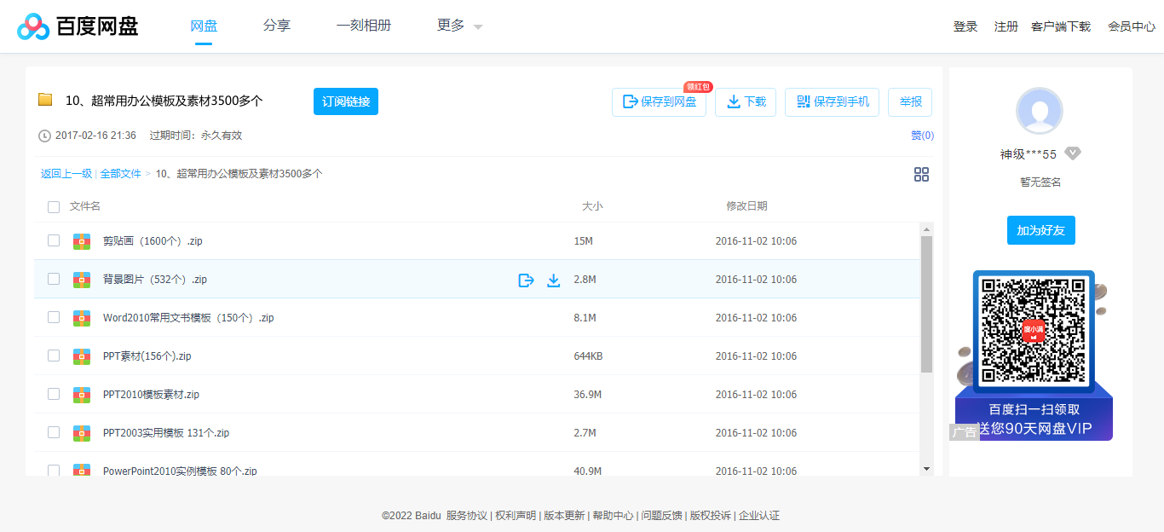Click the phone icon in 保存到手机 button
1164x532 pixels.
click(x=802, y=101)
